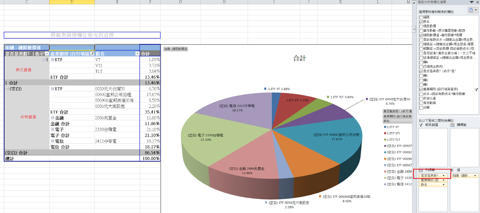Select the 2330台積電 cell
The width and height of the screenshot is (480, 213).
[x=117, y=130]
